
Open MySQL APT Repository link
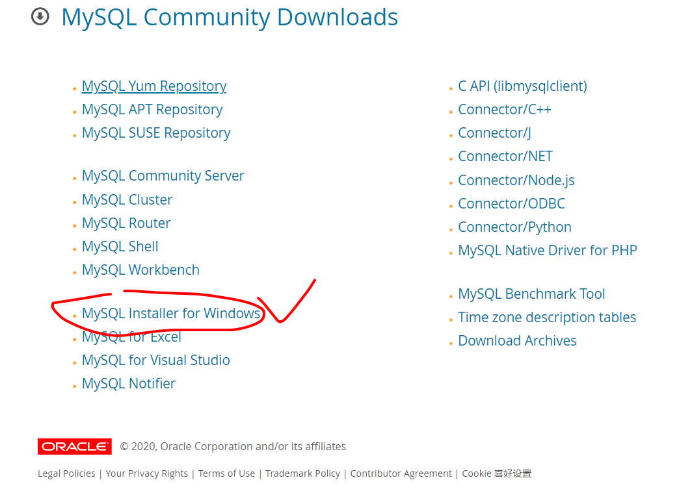[152, 109]
